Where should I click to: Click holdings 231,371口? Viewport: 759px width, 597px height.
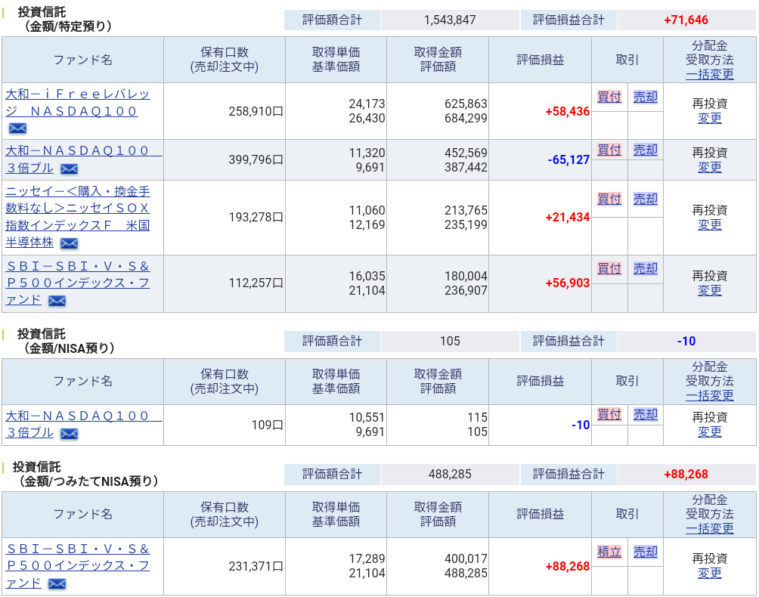[256, 567]
